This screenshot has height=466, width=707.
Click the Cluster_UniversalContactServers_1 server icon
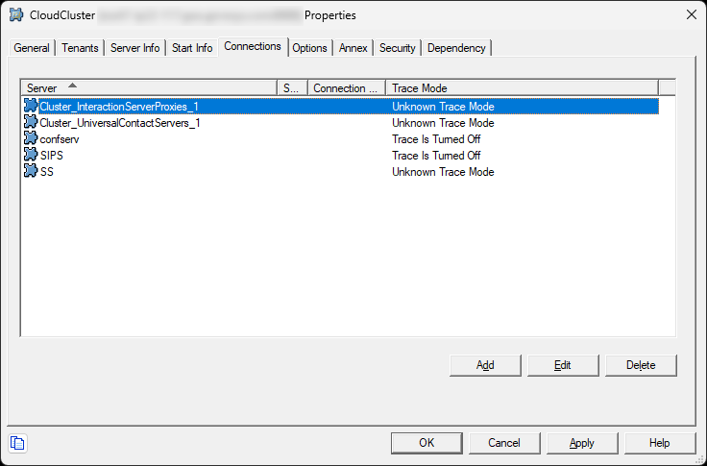[31, 123]
